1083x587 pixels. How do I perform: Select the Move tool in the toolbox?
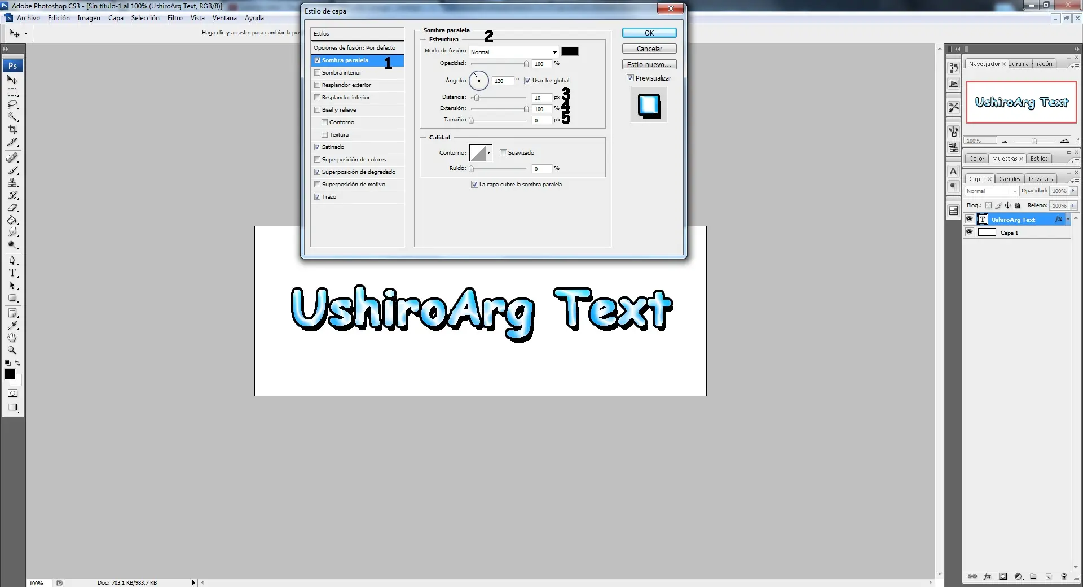point(12,80)
